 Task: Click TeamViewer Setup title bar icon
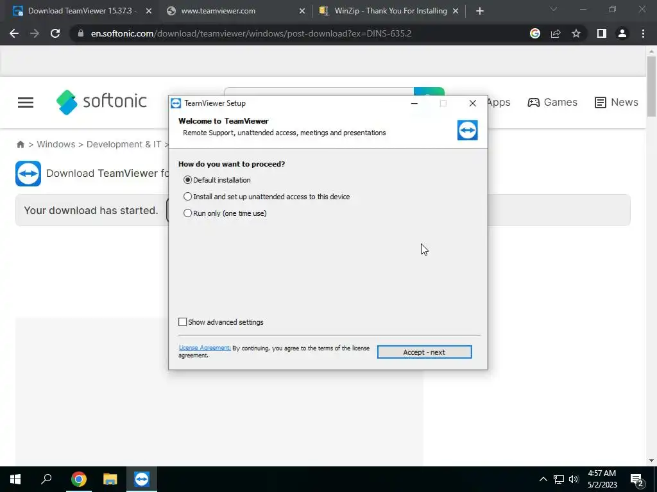pos(176,103)
